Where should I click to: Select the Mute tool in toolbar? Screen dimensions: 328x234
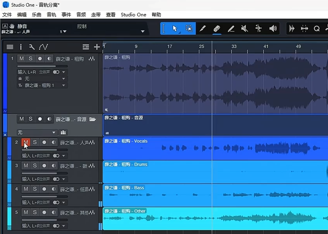(x=245, y=28)
